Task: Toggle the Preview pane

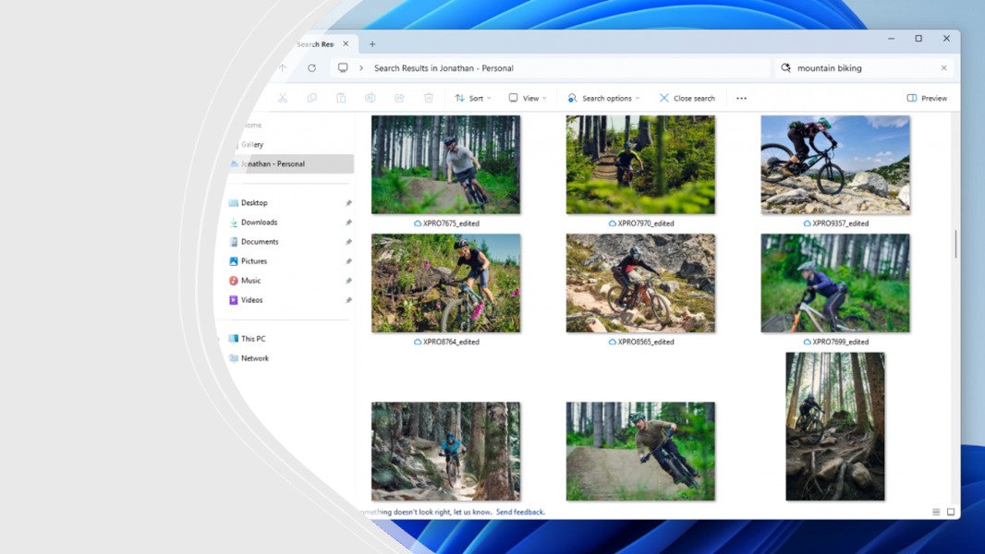Action: pos(927,97)
